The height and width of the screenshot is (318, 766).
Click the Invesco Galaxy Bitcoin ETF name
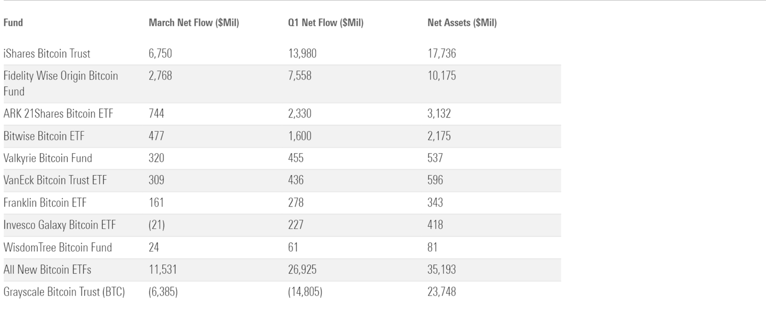coord(59,225)
